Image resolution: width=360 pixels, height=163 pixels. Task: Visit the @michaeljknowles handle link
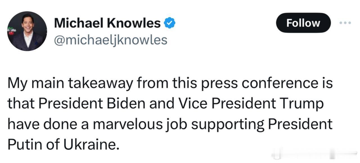tap(111, 40)
